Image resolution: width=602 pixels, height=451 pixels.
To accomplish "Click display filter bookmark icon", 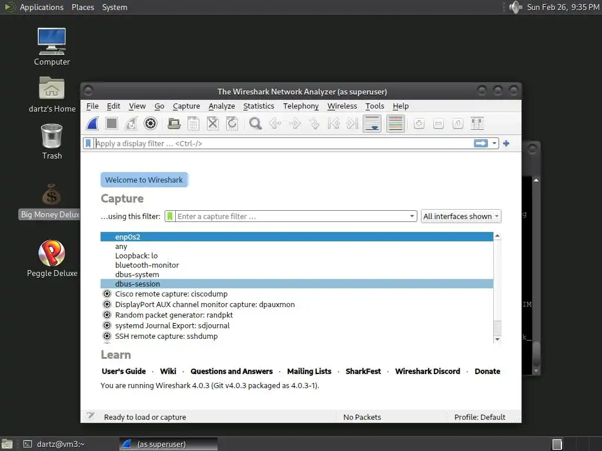I will pos(88,143).
